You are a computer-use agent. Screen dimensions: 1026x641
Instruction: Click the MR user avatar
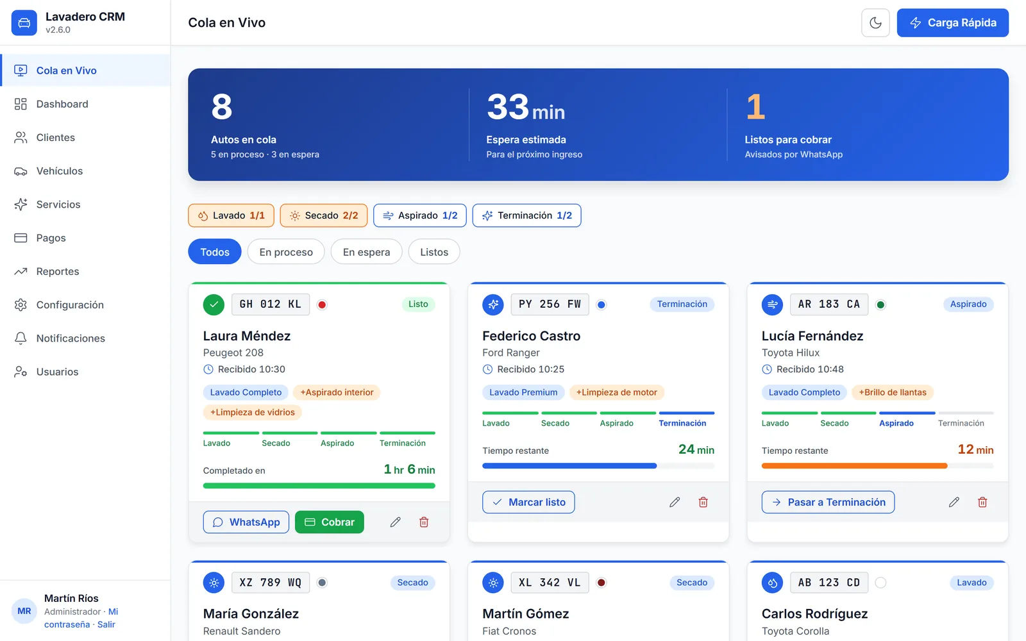point(24,611)
